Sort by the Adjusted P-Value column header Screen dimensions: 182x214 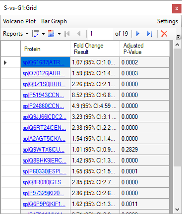click(144, 49)
